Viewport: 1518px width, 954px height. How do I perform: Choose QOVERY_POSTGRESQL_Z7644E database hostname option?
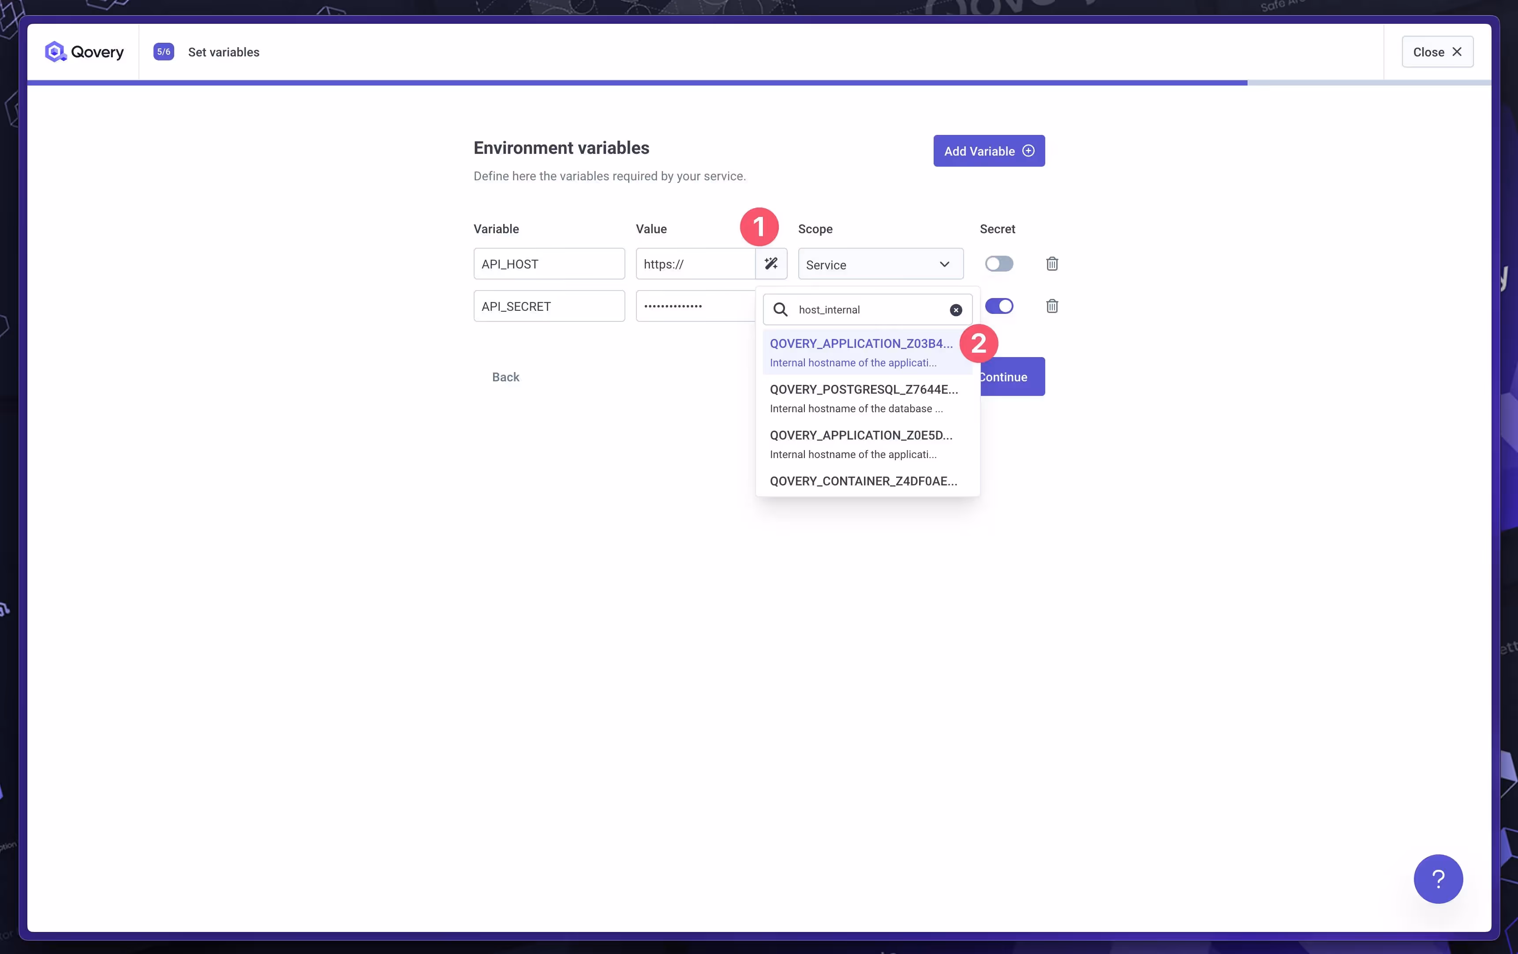[x=863, y=398]
